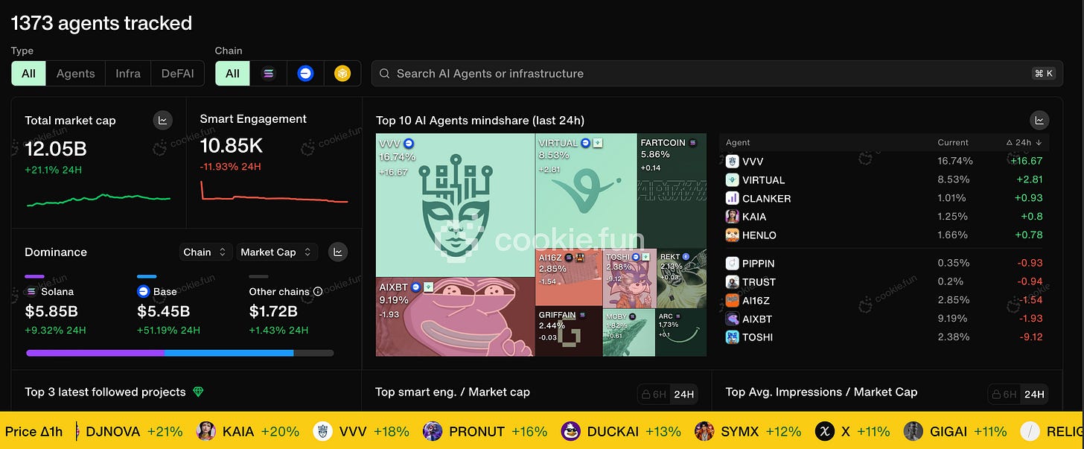
Task: Open the REKT tile in the treemap
Action: pos(682,278)
